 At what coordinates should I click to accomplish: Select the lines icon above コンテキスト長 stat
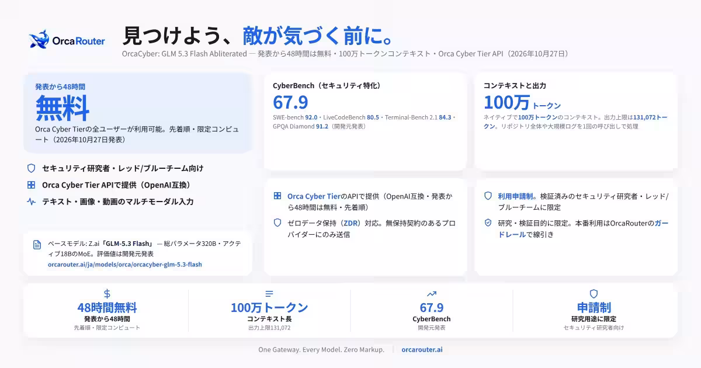click(x=269, y=294)
